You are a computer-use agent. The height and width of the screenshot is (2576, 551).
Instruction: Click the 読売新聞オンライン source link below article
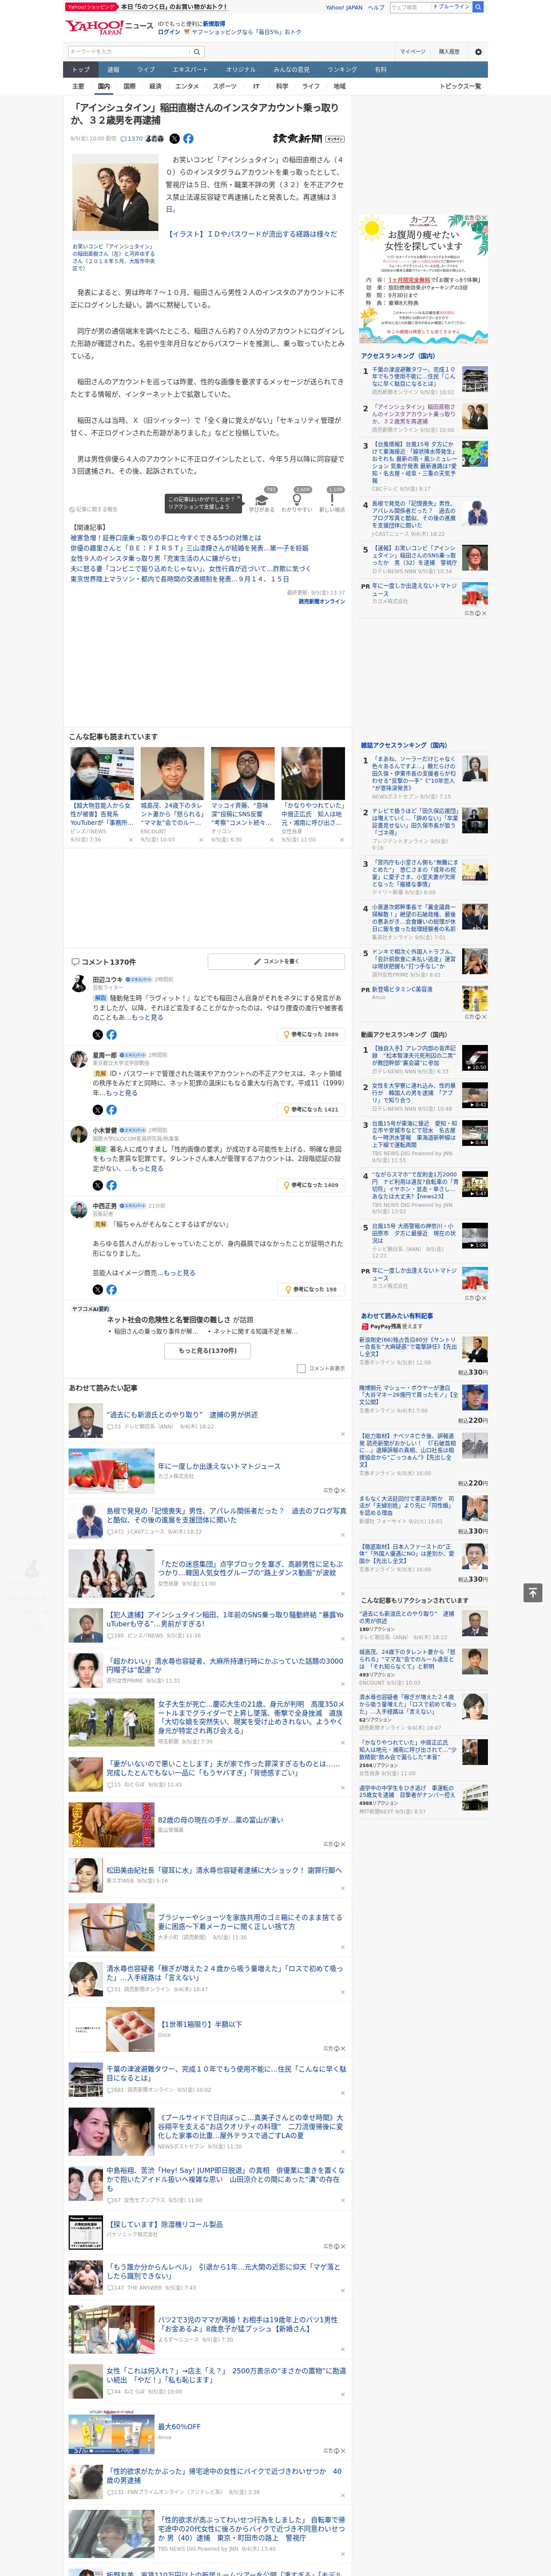tap(321, 601)
